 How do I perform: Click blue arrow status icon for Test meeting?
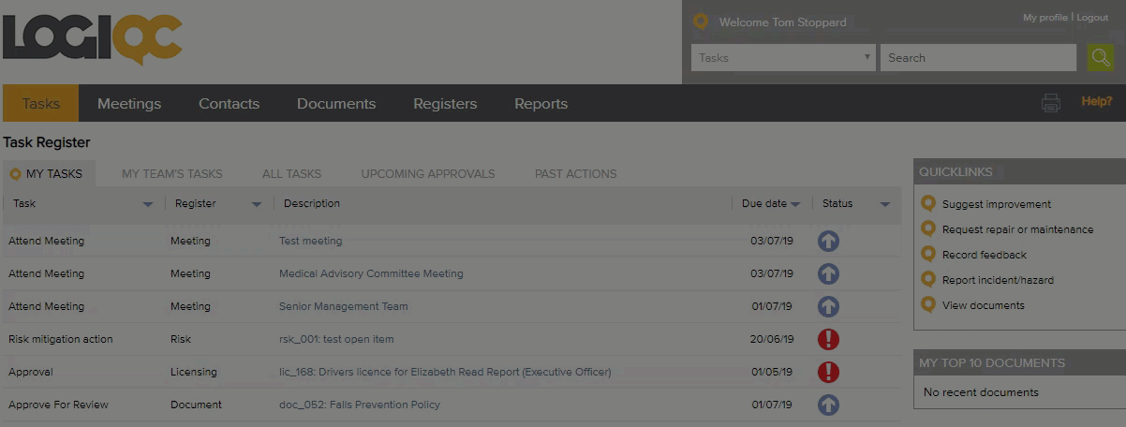[828, 241]
